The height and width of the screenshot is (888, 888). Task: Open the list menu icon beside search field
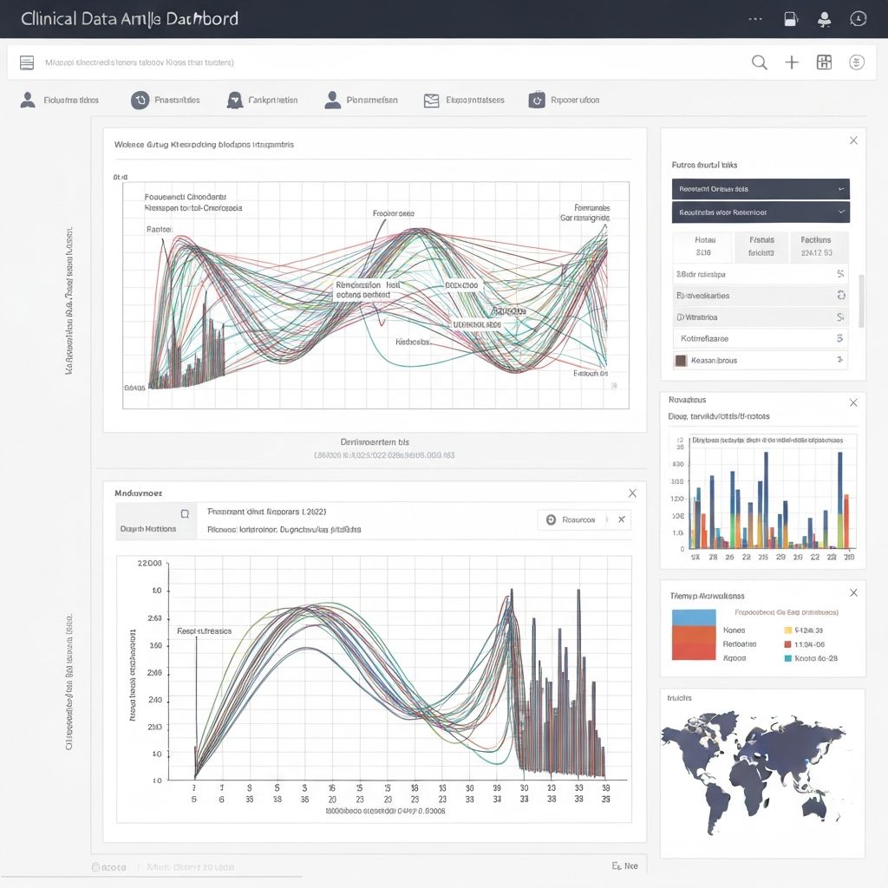tap(27, 62)
